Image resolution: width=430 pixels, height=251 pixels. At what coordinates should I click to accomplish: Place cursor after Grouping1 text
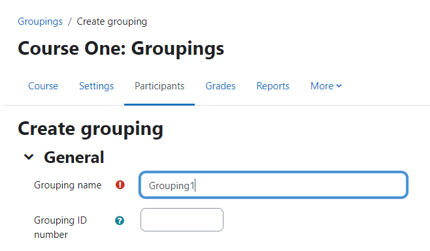195,186
